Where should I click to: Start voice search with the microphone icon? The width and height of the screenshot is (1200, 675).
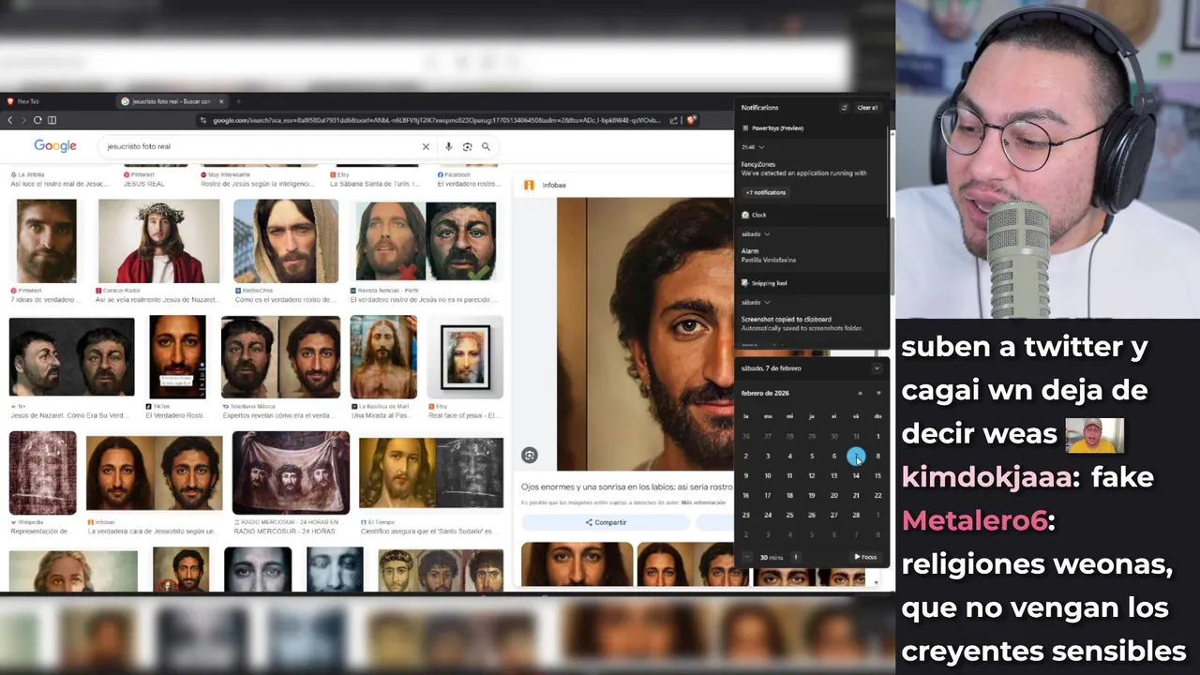point(448,146)
